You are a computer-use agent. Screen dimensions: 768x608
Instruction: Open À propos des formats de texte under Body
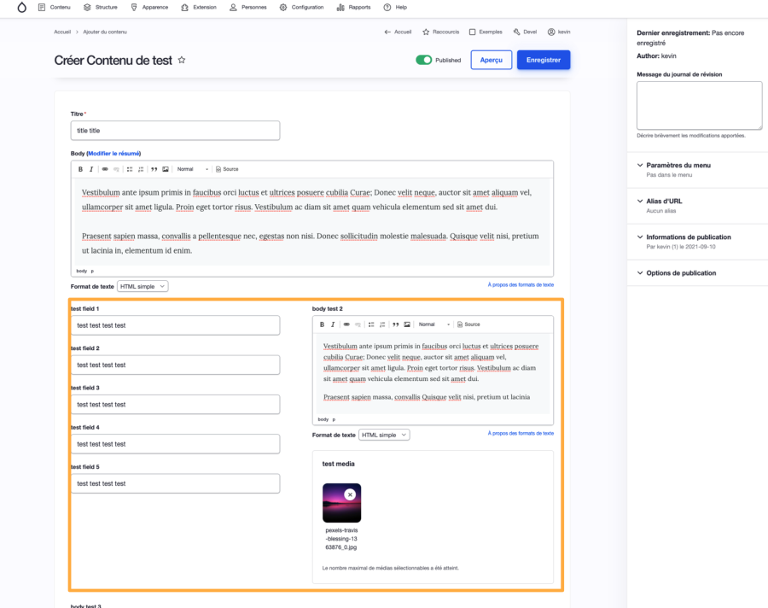[521, 284]
